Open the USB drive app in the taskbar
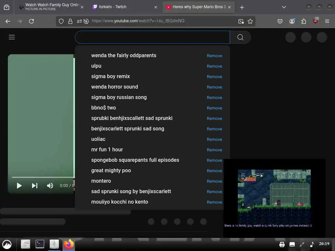This screenshot has height=251, width=335. (x=54, y=244)
